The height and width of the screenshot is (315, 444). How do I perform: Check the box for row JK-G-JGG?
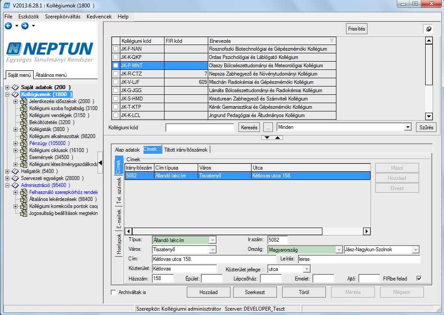coord(115,90)
